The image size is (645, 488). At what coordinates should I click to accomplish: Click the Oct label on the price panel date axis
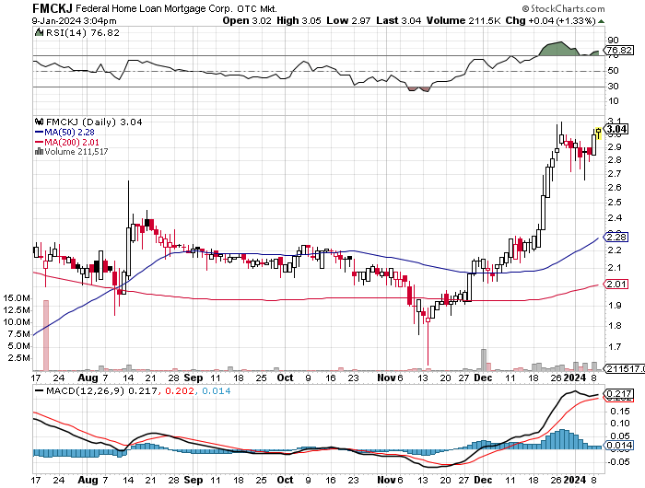[285, 378]
